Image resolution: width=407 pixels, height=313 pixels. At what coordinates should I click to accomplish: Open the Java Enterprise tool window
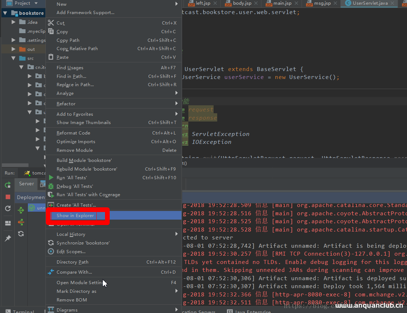249,311
